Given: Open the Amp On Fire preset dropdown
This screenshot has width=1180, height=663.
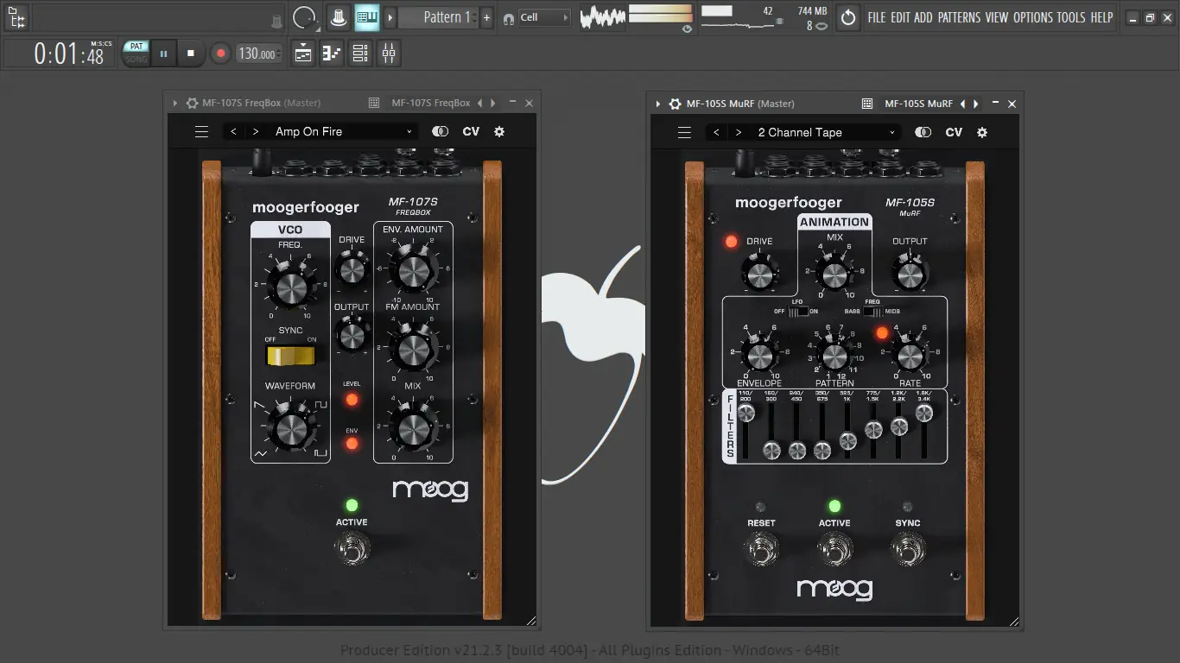Looking at the screenshot, I should [x=344, y=132].
